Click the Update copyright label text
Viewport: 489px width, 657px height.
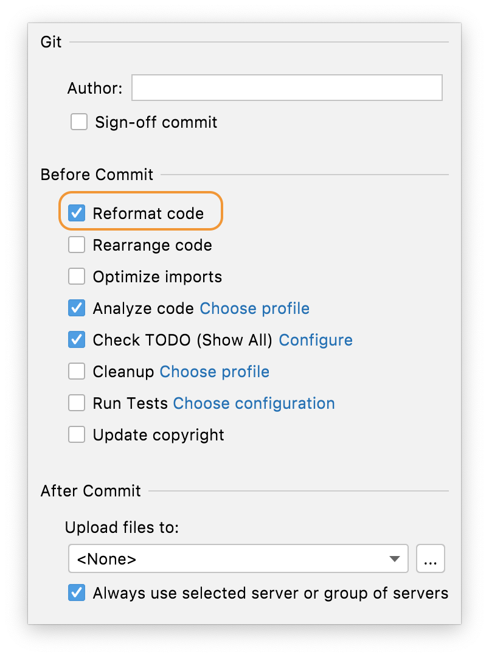[x=158, y=435]
